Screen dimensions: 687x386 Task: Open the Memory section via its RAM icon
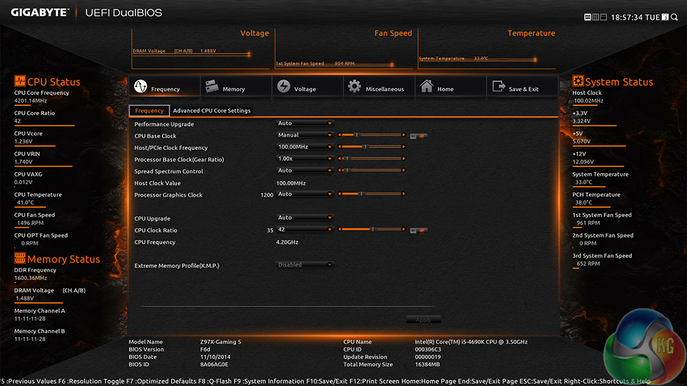click(211, 86)
